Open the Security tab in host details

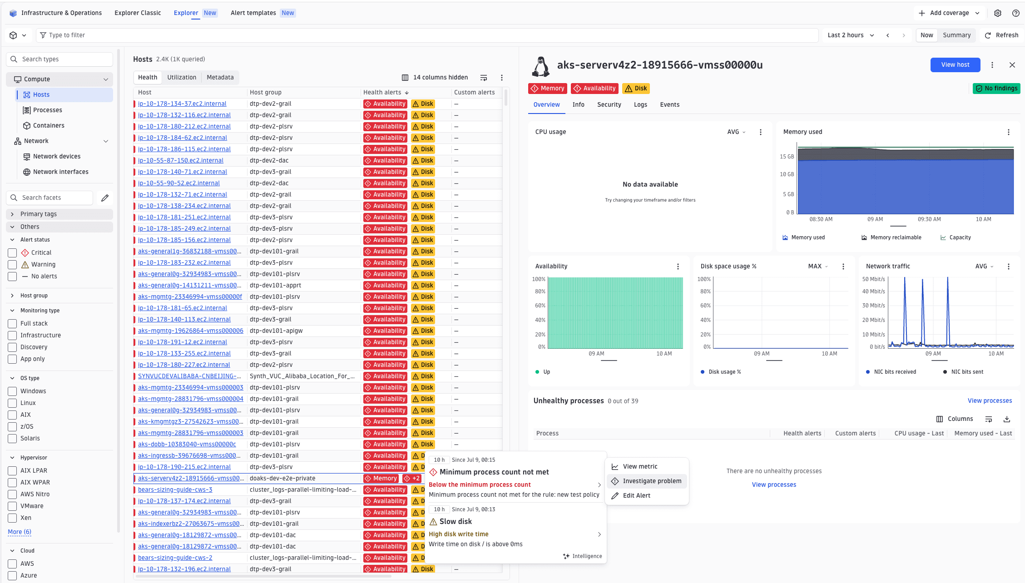pos(609,105)
